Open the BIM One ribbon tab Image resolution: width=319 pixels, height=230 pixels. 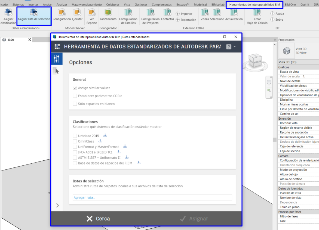[x=290, y=4]
